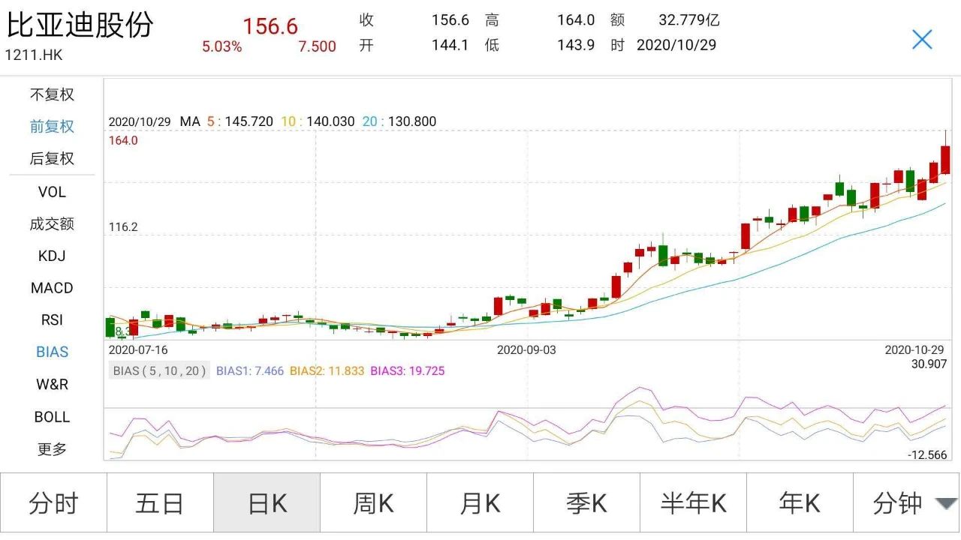
Task: Select 前复权 price adjustment option
Action: (x=52, y=127)
